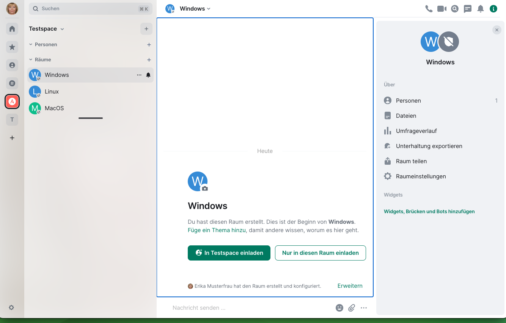Open quick settings gear icon

(11, 307)
